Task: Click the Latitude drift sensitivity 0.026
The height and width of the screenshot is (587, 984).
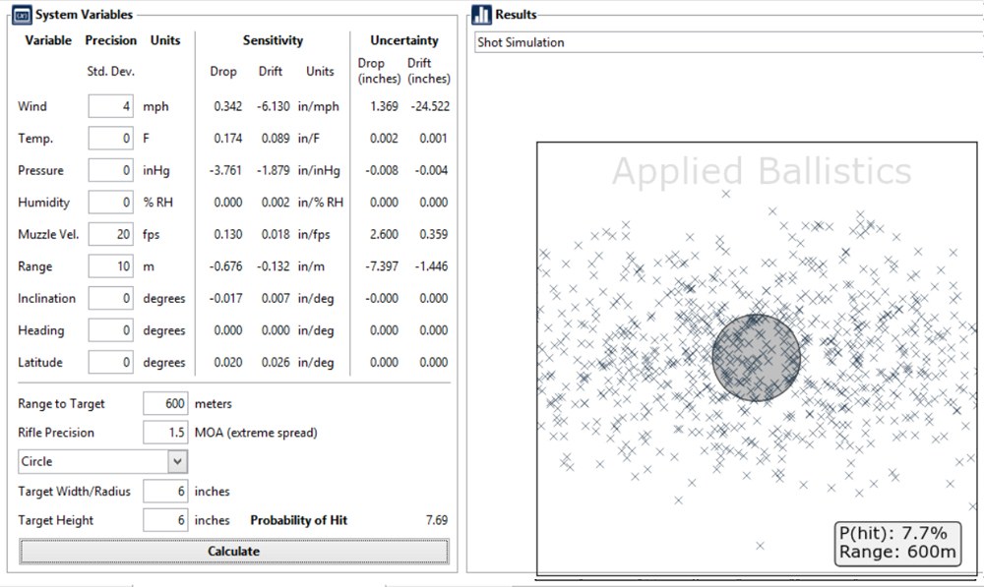Action: tap(276, 363)
